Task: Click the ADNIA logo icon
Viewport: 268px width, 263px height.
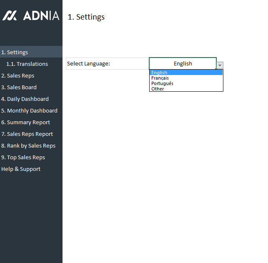Action: point(10,16)
